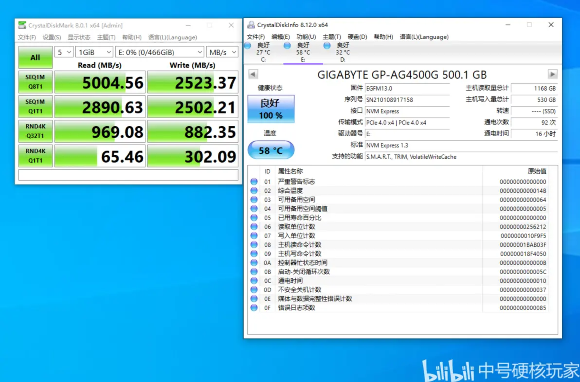Image resolution: width=580 pixels, height=382 pixels.
Task: Open 主题(T) menu in CrystalDiskInfo
Action: pyautogui.click(x=332, y=37)
